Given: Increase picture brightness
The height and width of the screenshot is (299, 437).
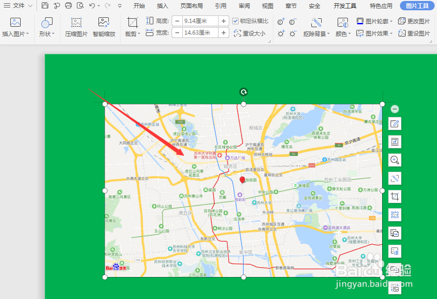Looking at the screenshot, I should coord(281,34).
